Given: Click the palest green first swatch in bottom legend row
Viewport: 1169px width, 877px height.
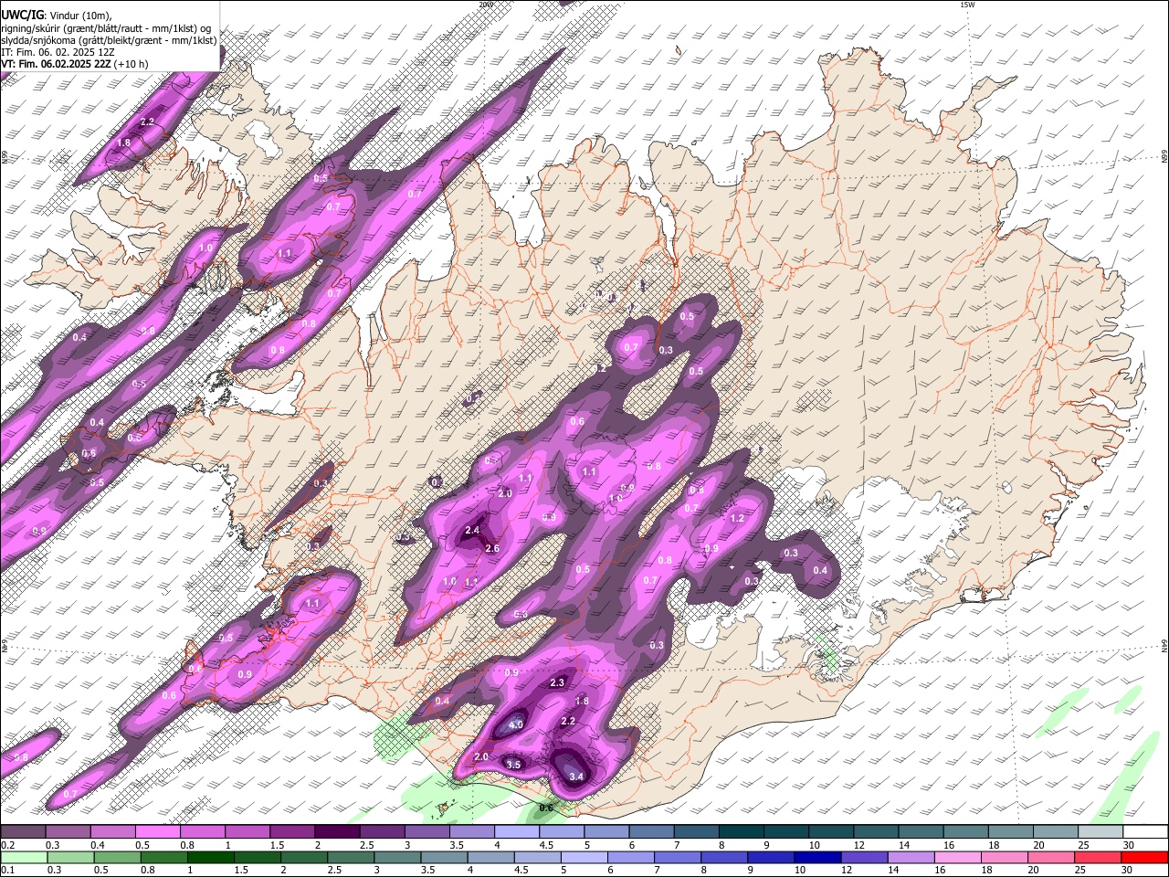Looking at the screenshot, I should [24, 857].
